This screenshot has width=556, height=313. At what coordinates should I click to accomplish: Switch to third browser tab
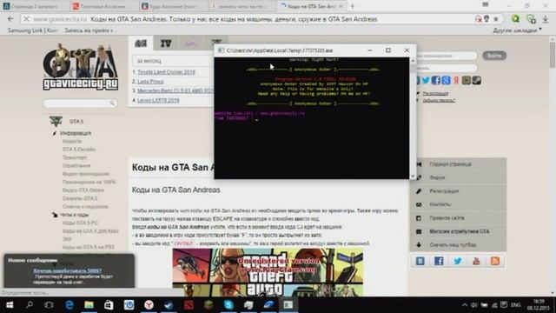click(173, 6)
